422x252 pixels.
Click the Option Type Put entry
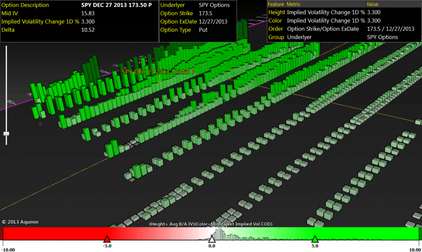tap(203, 30)
